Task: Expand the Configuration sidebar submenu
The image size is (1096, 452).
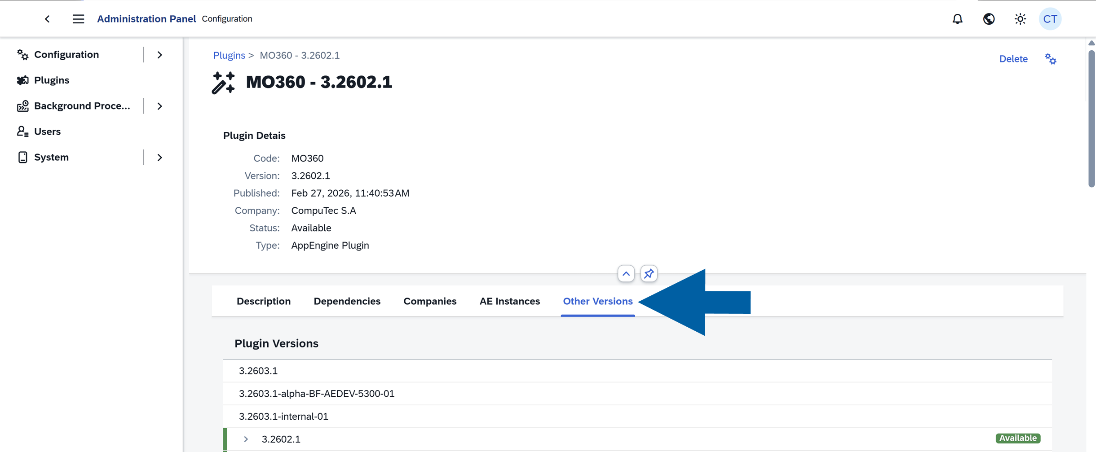Action: (159, 55)
